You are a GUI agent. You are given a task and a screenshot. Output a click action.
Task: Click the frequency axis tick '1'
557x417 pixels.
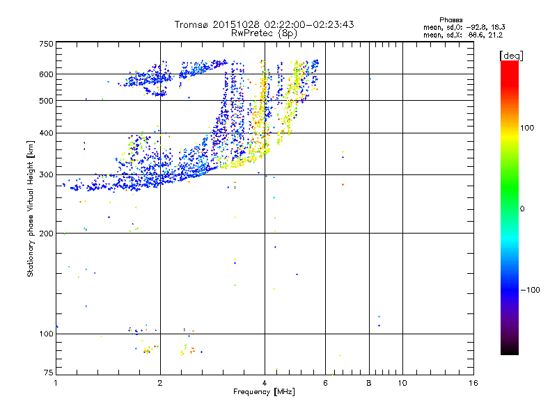point(56,383)
